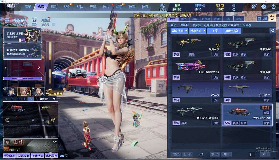Click the search magnifier icon
Screen dimensions: 279x160
click(273, 31)
